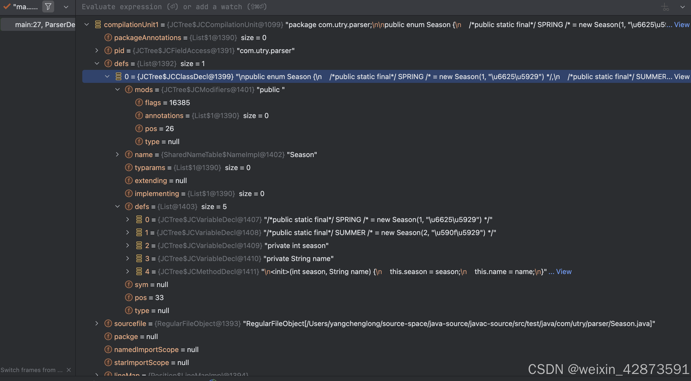Click View link on compilationUnit1 row
Image resolution: width=691 pixels, height=381 pixels.
(682, 25)
